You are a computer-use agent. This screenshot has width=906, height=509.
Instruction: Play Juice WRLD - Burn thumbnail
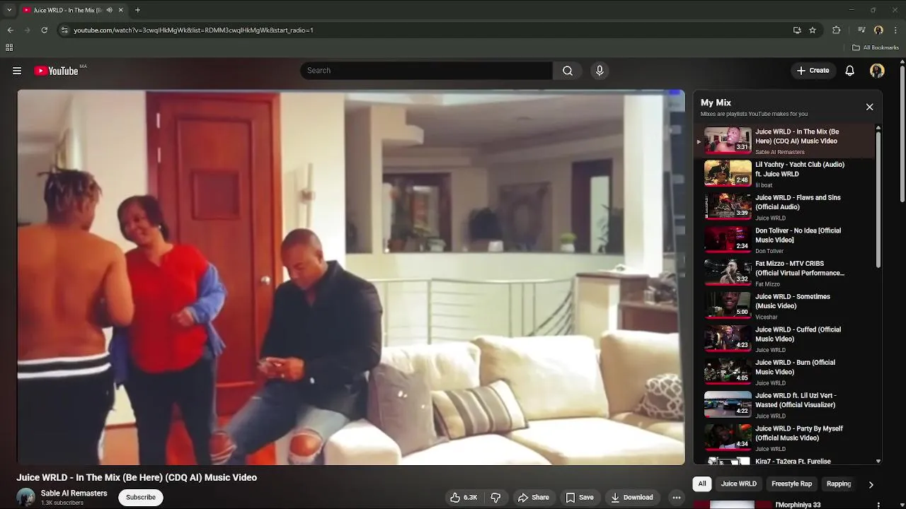coord(728,371)
